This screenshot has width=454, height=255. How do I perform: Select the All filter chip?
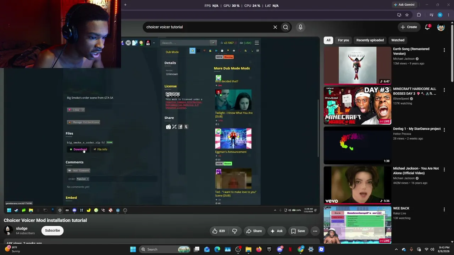[x=328, y=40]
